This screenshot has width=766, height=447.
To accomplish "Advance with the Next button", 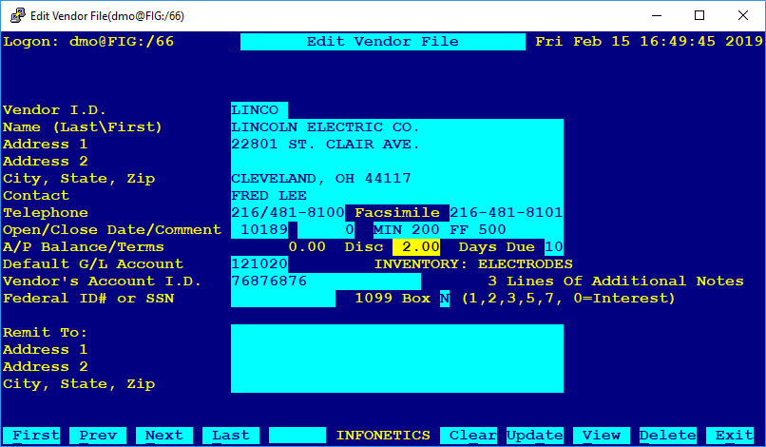I will pos(164,436).
